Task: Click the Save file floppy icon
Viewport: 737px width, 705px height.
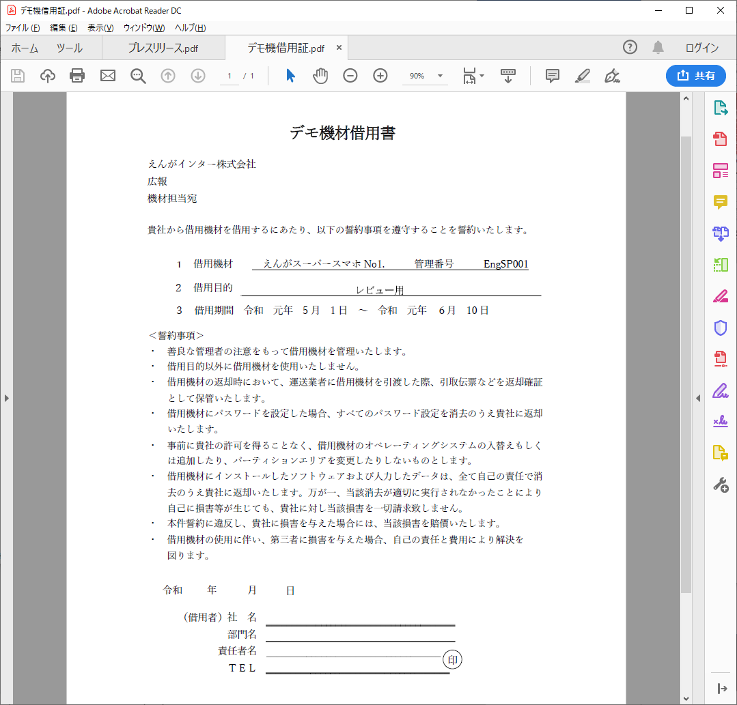Action: (18, 76)
